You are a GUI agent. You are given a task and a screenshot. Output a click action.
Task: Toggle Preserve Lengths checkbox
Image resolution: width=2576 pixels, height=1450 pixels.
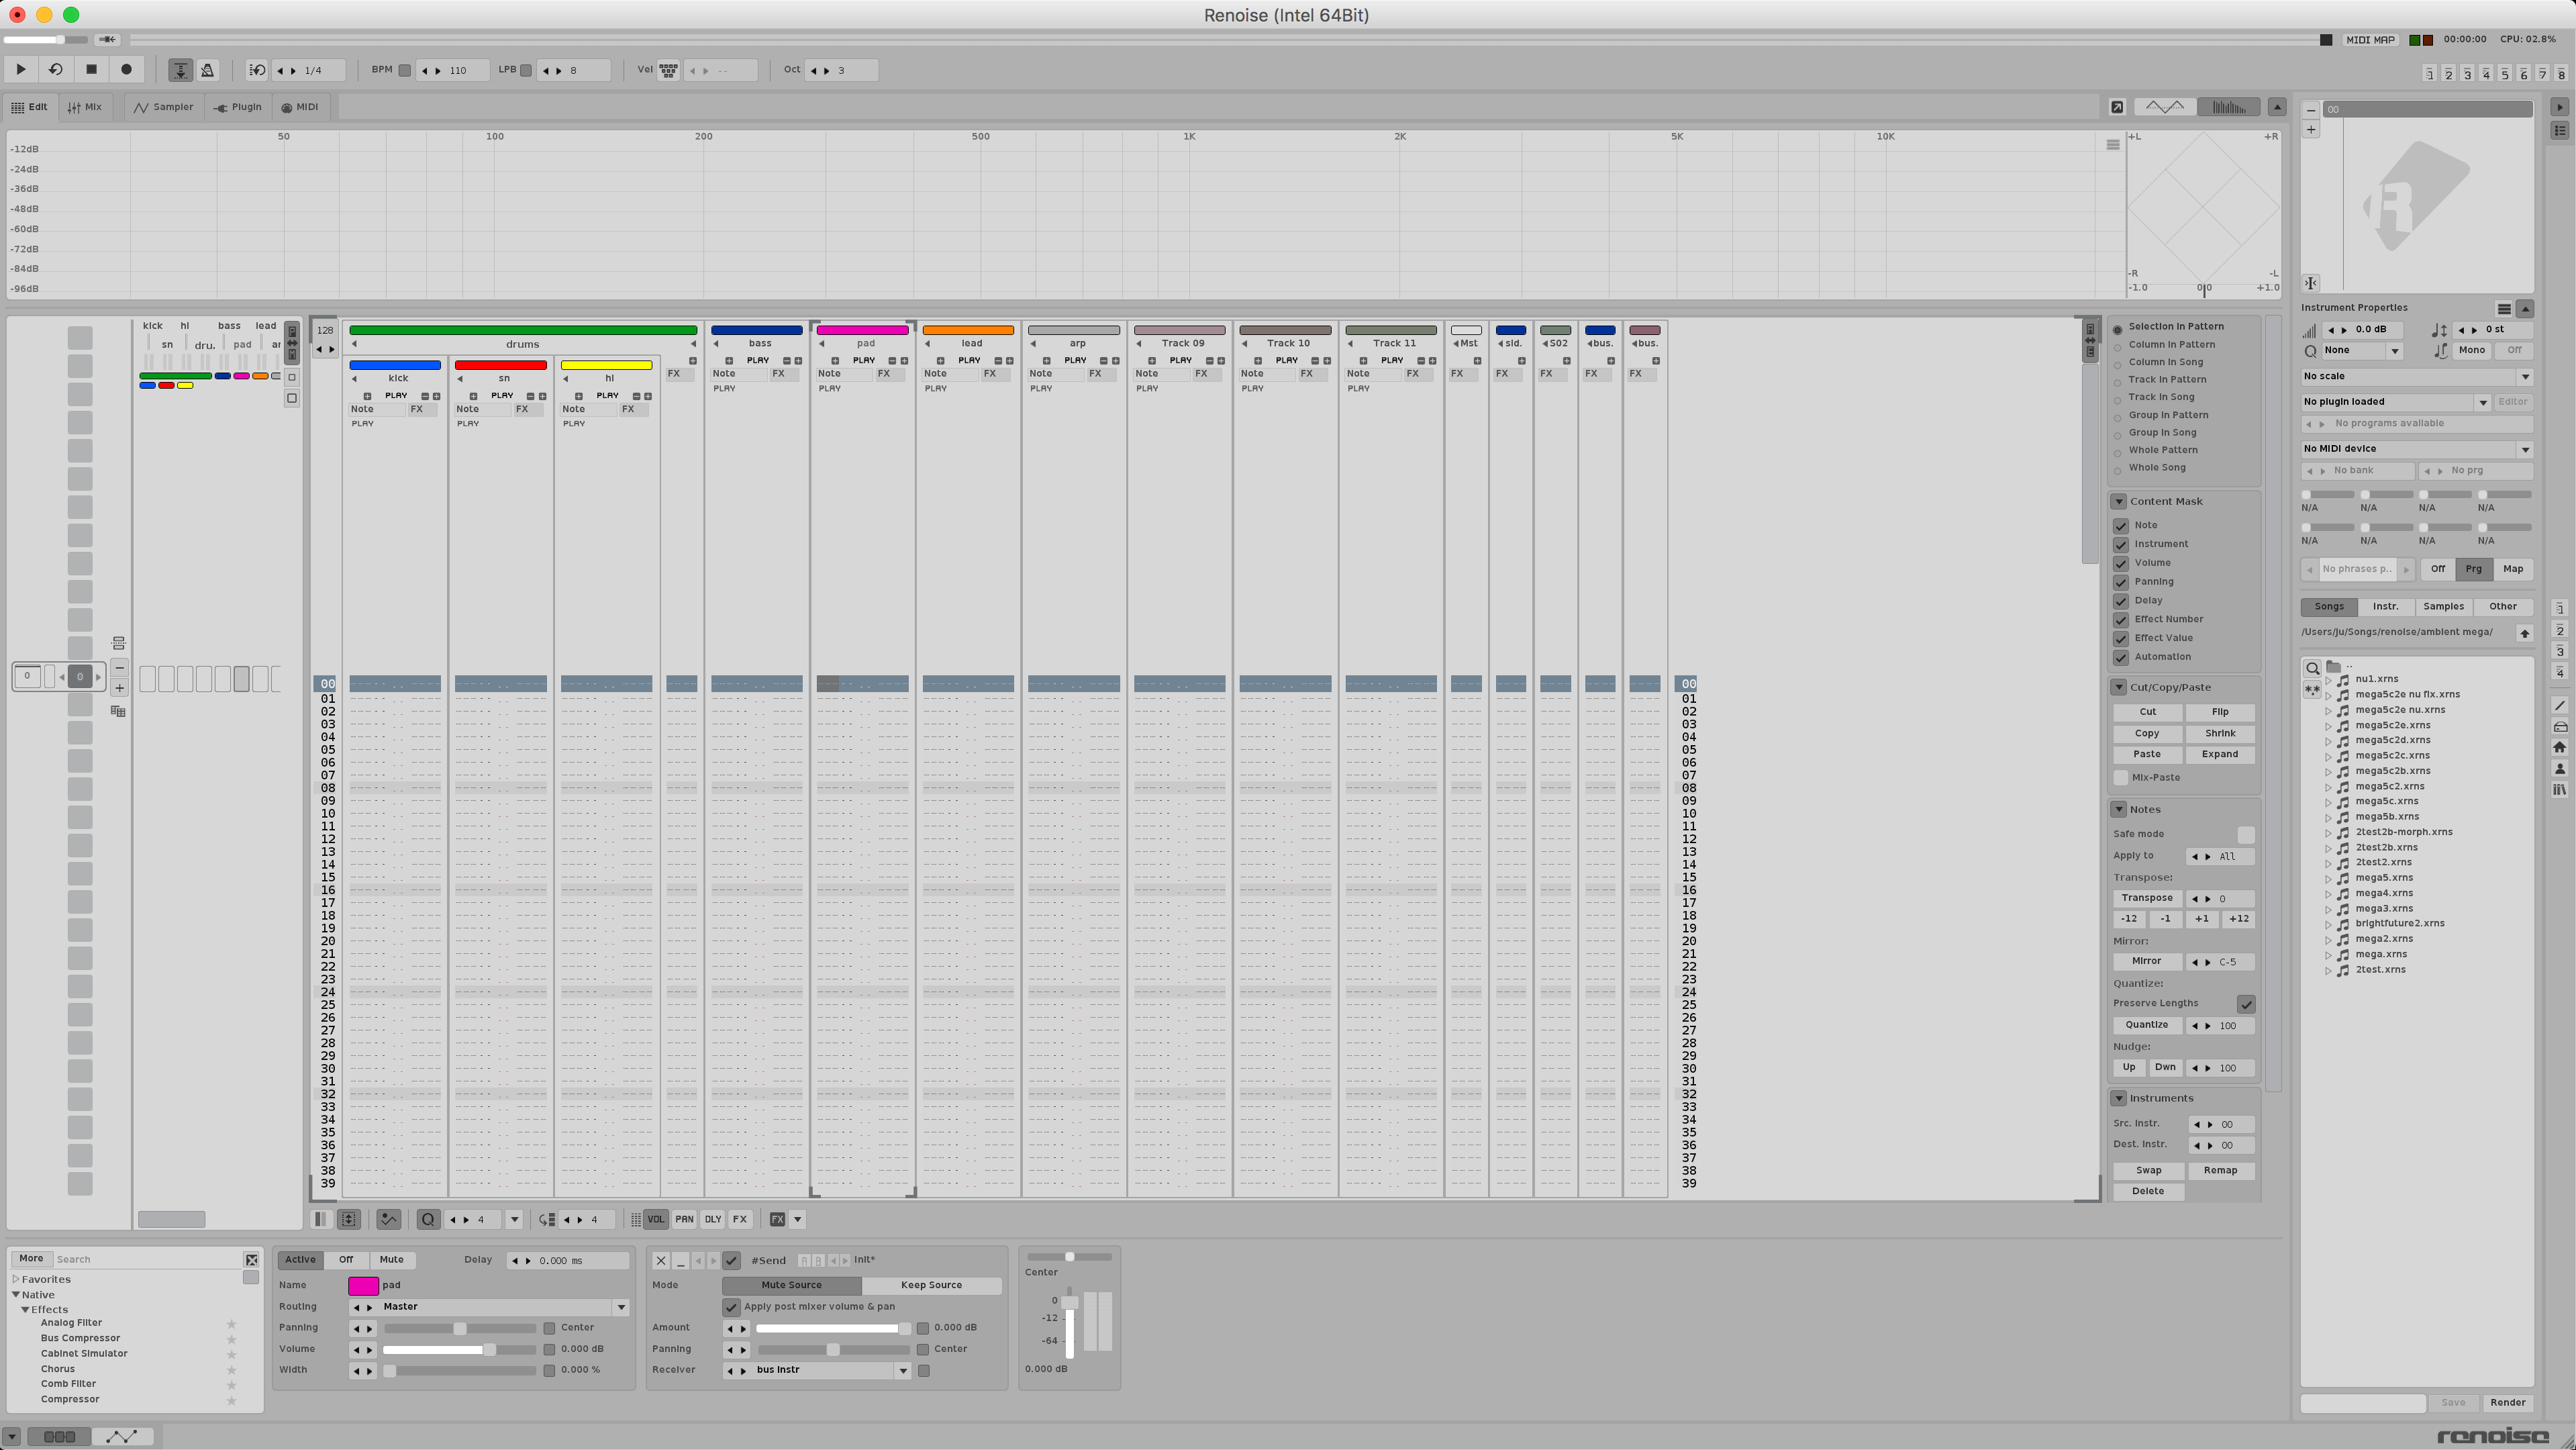[2246, 1003]
